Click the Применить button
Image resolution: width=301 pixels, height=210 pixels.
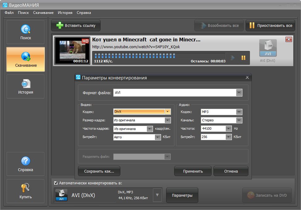(193, 171)
